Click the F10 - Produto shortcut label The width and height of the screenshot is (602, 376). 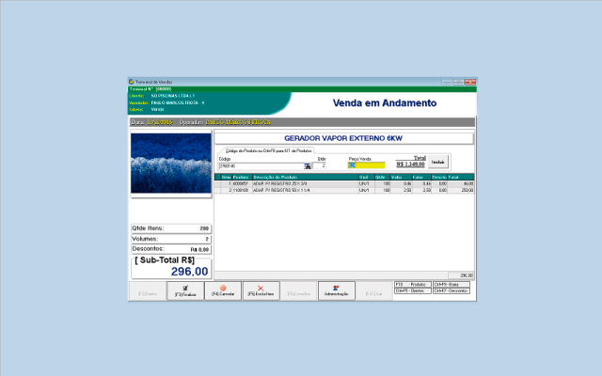click(x=411, y=284)
